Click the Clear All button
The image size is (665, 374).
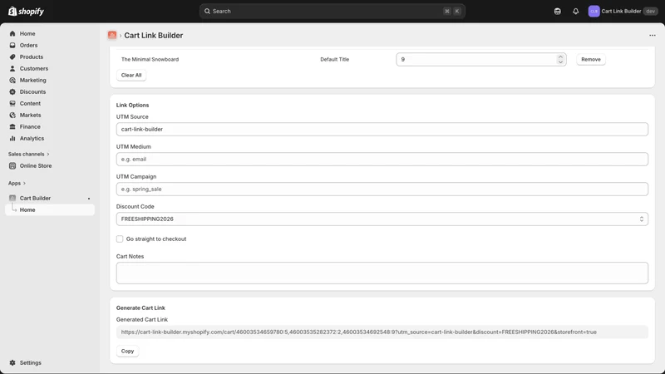point(131,75)
